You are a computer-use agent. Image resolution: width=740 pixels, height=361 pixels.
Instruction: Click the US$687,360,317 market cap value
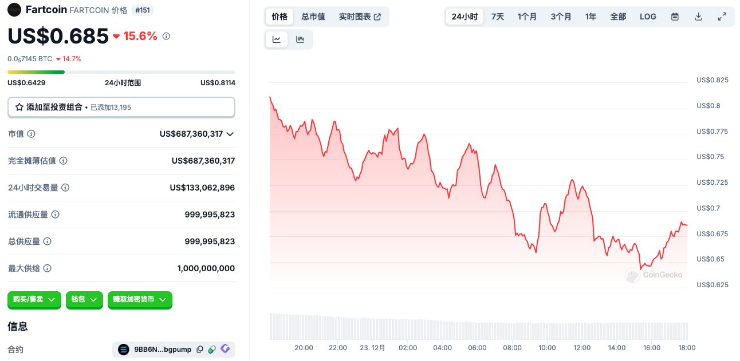pyautogui.click(x=191, y=134)
